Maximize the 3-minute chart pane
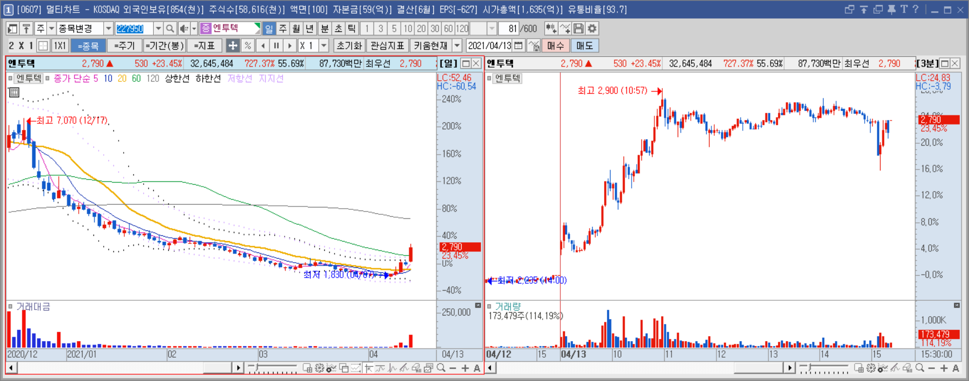 coord(944,63)
